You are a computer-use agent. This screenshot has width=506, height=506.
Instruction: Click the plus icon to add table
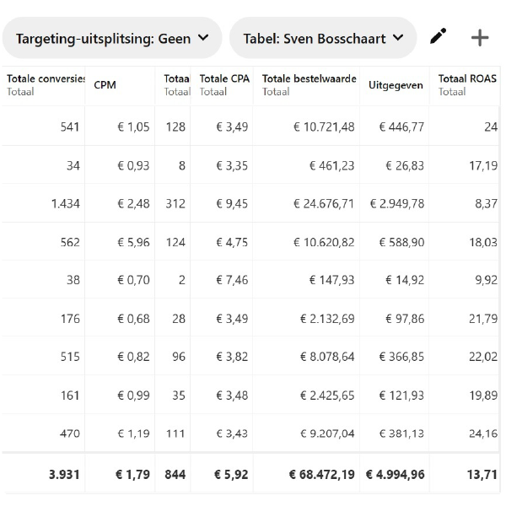(480, 38)
